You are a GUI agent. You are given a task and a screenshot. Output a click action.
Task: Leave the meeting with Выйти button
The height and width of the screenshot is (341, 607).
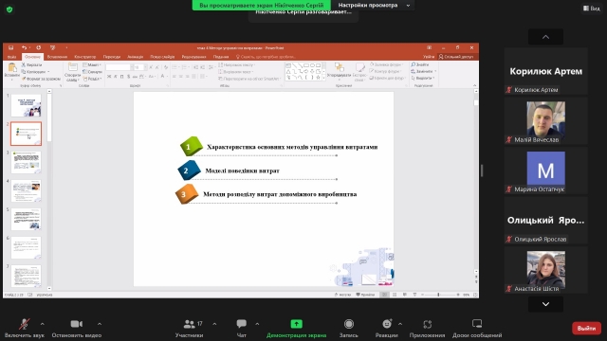(586, 329)
